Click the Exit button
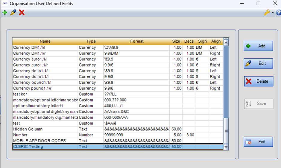The image size is (281, 168). pos(258,142)
